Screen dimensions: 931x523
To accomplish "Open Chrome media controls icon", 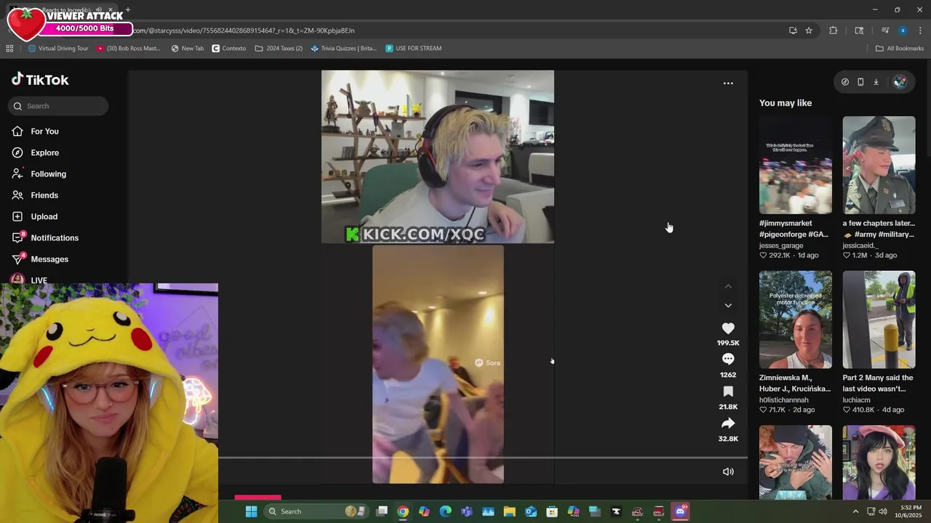I will (x=885, y=31).
